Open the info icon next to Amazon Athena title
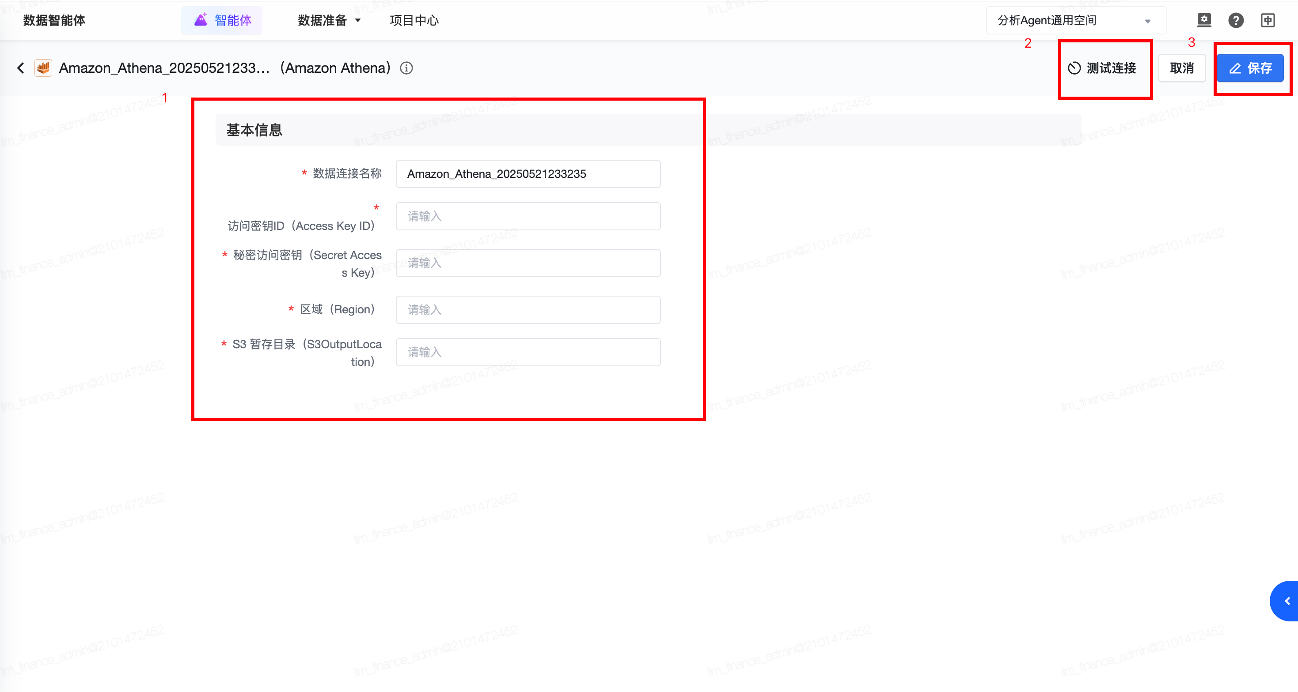Screen dimensions: 1298x692 pos(406,68)
